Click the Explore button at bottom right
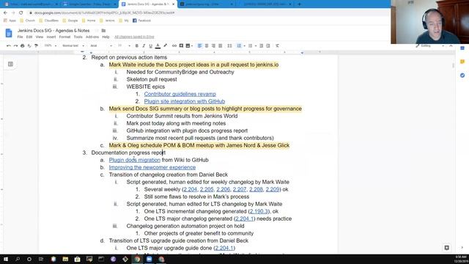 click(446, 248)
